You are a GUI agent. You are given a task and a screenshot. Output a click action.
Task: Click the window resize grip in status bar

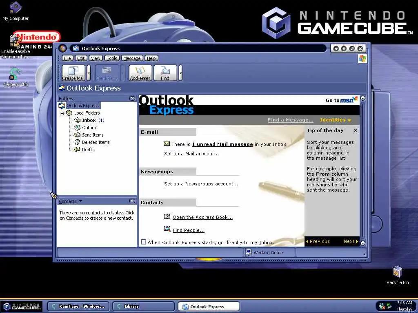pos(364,254)
